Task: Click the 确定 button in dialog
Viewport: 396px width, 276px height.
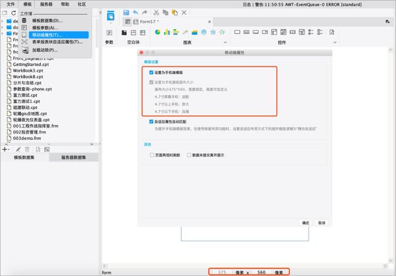Action: [306, 223]
